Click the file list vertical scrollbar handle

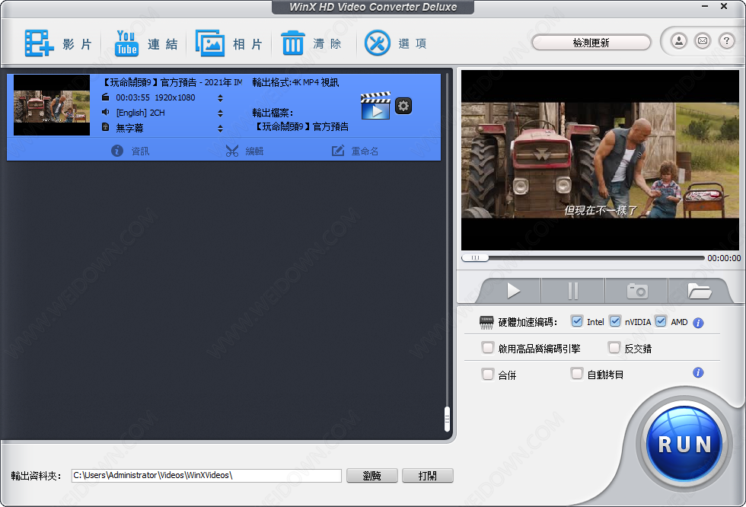(x=447, y=419)
